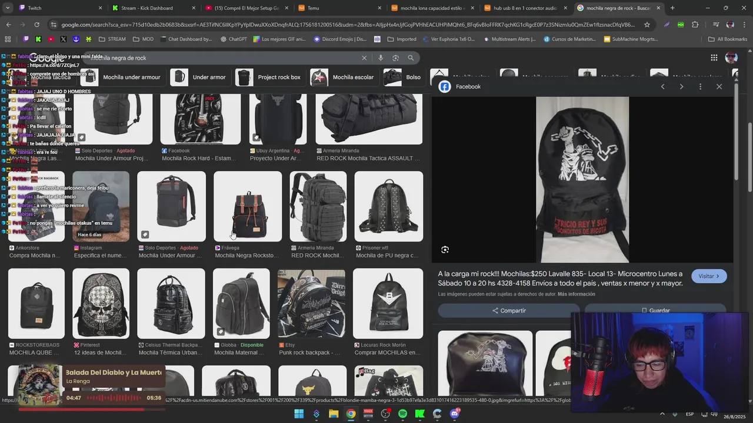Open the Frávega Mochila Negra Rockstone thumbnail

248,206
